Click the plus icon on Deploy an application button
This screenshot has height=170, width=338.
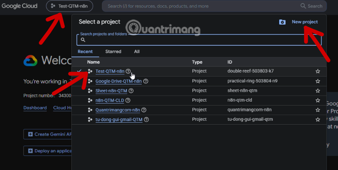pyautogui.click(x=30, y=151)
